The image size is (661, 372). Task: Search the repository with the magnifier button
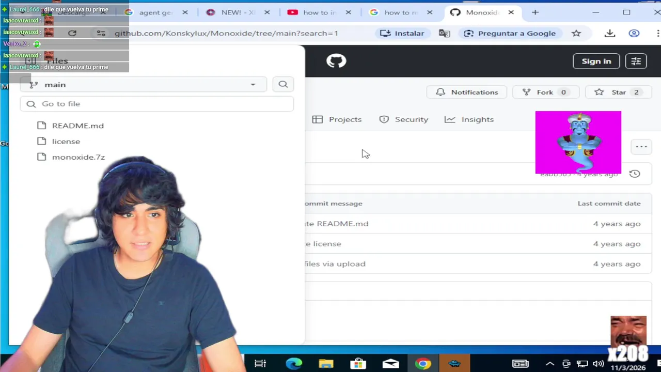283,84
